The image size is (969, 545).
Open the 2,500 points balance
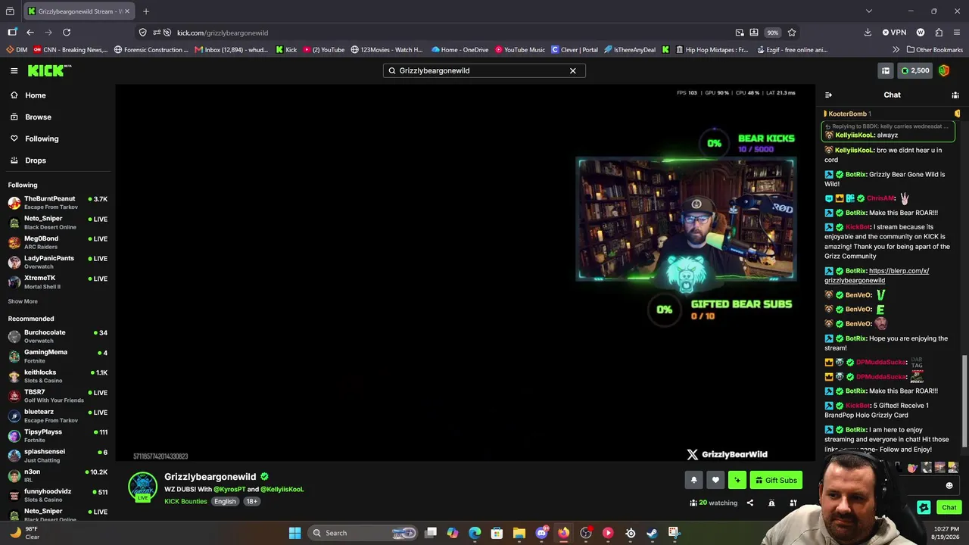[914, 70]
